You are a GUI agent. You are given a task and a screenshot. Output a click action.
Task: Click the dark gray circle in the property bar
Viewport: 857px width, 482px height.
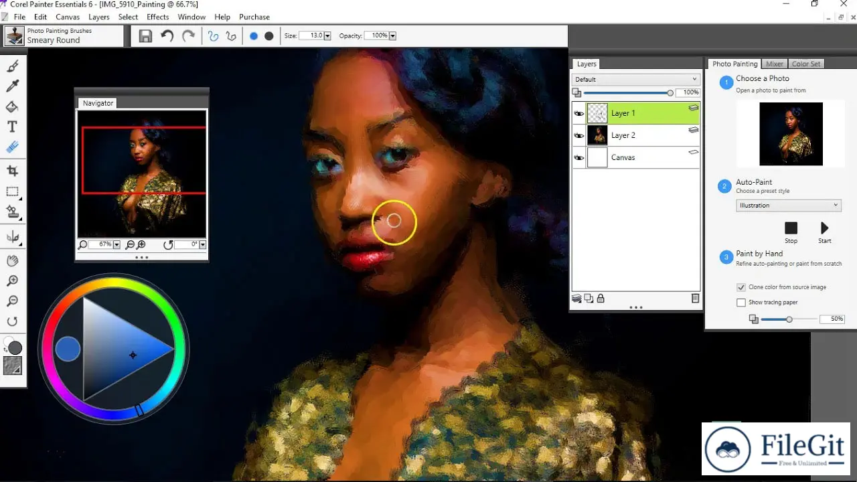click(x=269, y=36)
